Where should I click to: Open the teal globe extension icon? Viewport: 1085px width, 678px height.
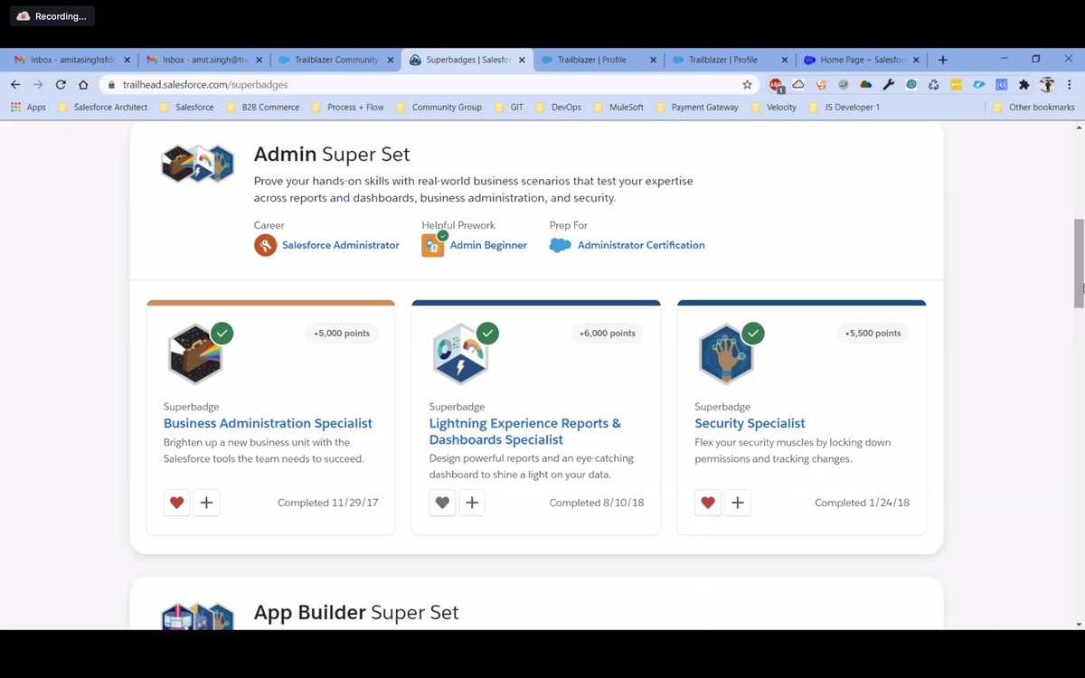point(910,84)
